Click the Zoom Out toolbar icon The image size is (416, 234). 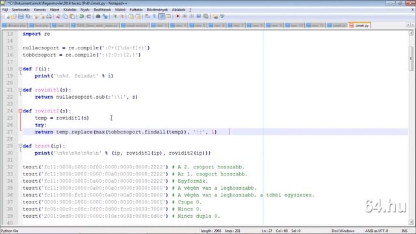point(122,16)
